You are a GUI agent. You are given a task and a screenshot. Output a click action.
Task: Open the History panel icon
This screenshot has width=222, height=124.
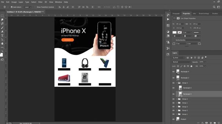[168, 15]
